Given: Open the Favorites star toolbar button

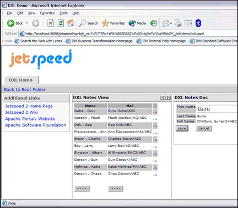Looking at the screenshot, I should click(x=113, y=23).
